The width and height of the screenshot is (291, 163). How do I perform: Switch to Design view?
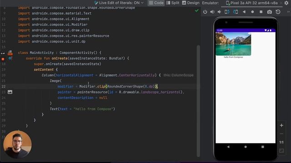191,3
